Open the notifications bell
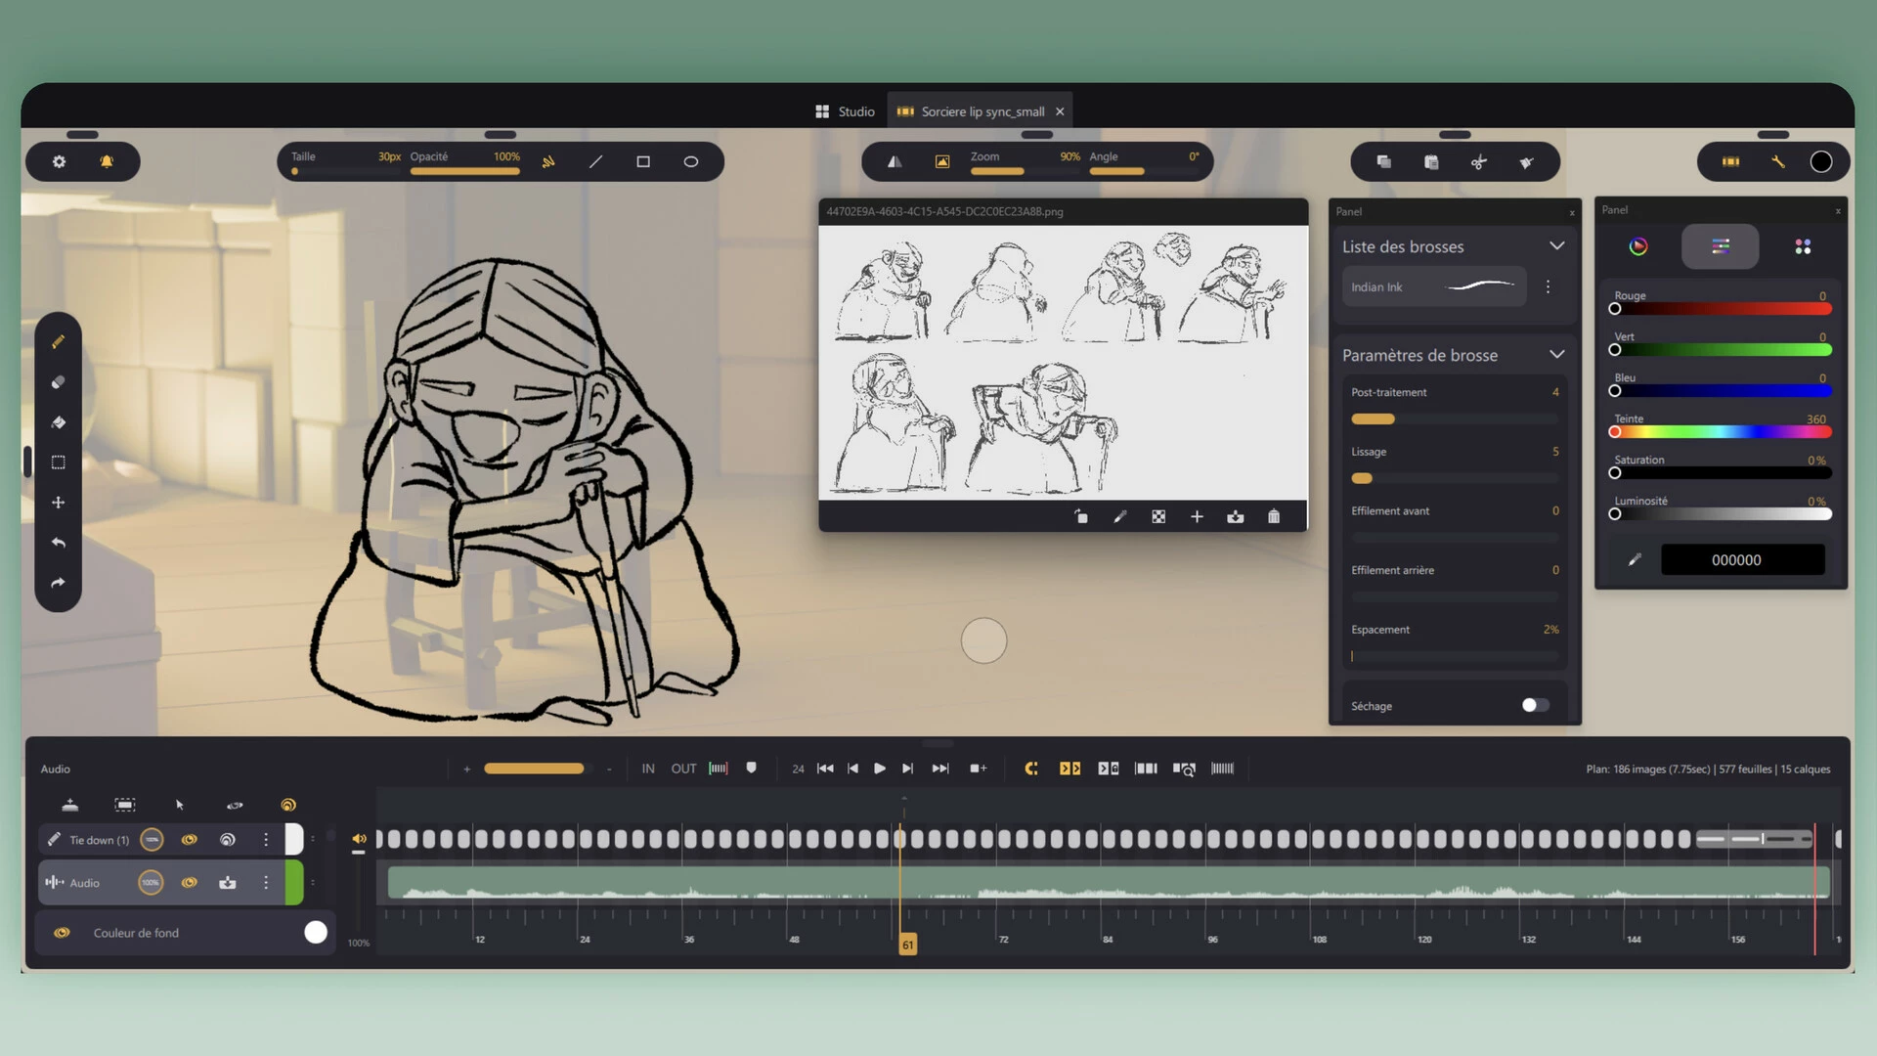 pos(107,161)
